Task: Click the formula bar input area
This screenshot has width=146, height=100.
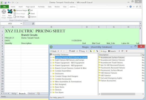Action: click(x=87, y=24)
